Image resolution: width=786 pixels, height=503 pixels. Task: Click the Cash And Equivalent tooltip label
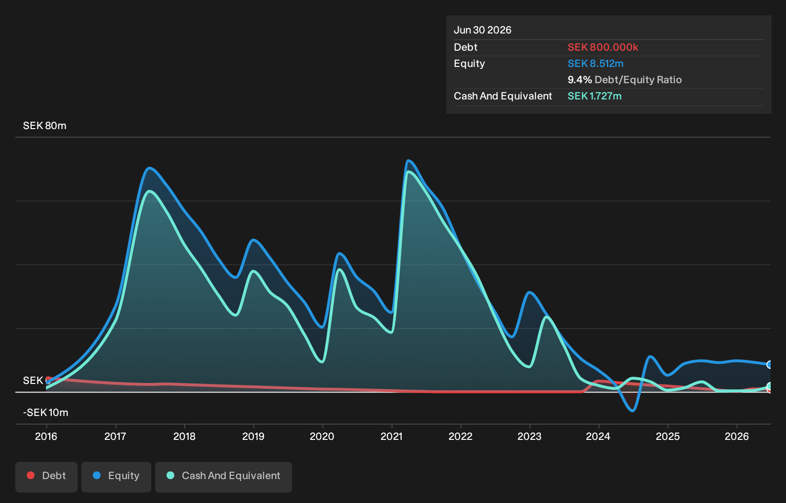click(503, 96)
